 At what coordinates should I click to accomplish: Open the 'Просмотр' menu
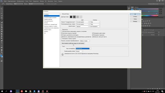pyautogui.click(x=50, y=1)
